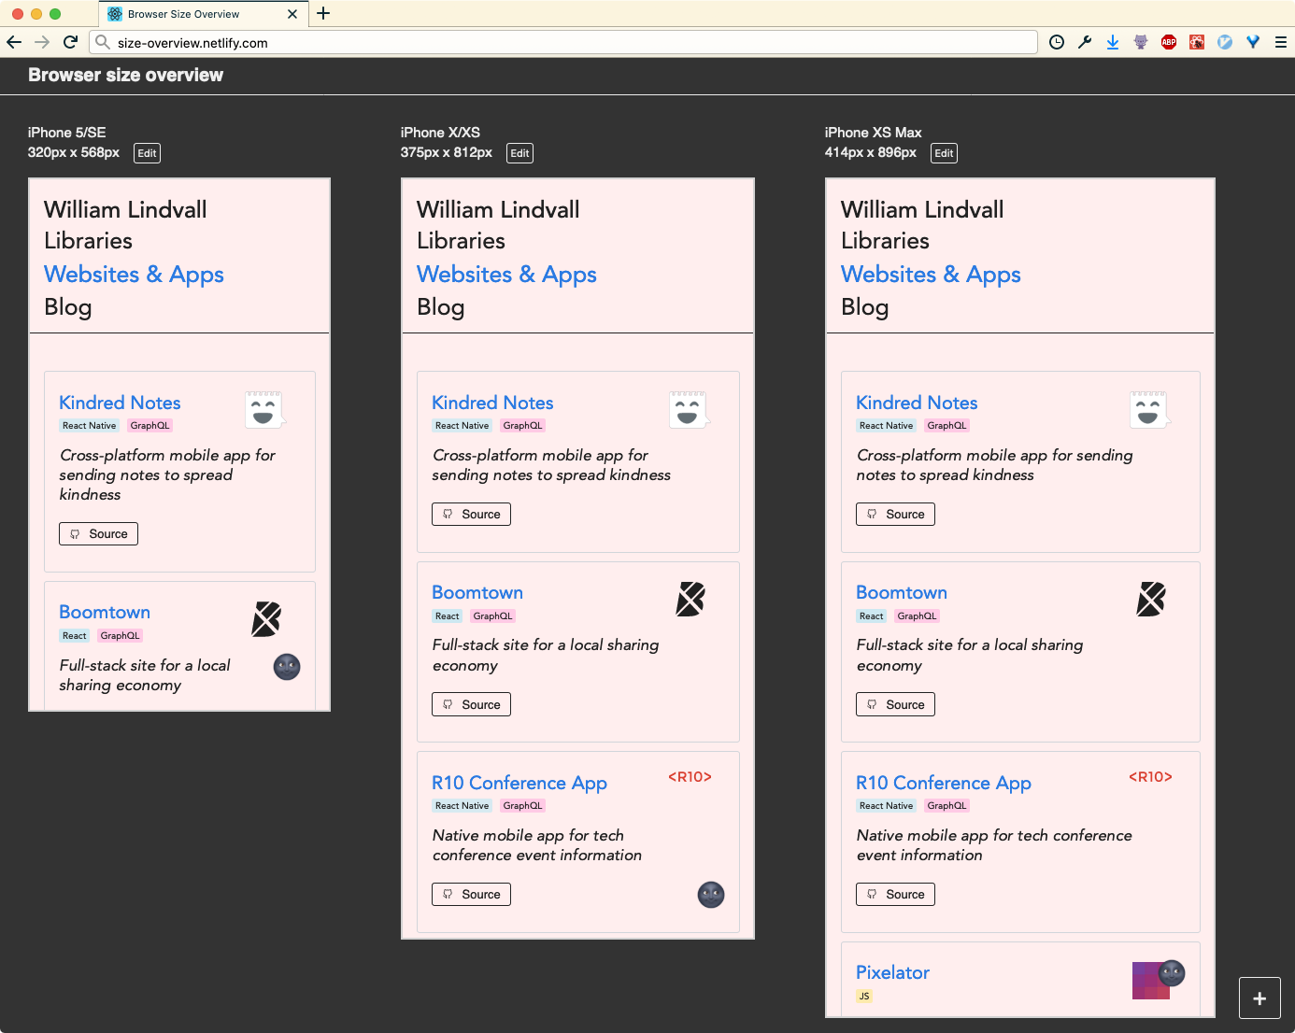Click Source under Boomtown in the iPhone X/XS pane
Image resolution: width=1295 pixels, height=1033 pixels.
click(x=471, y=704)
